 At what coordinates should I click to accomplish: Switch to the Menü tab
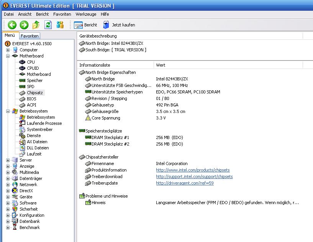coord(10,35)
